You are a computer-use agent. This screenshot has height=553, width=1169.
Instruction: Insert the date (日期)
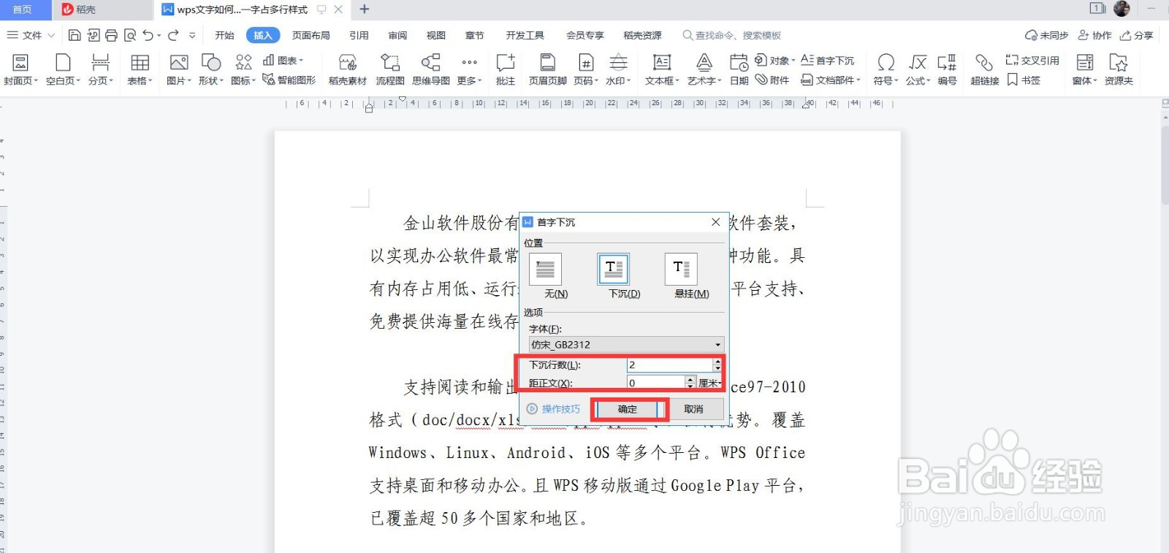[x=739, y=69]
